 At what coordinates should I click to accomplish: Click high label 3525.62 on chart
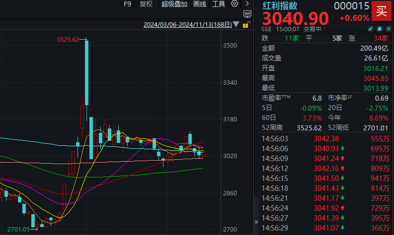[x=68, y=39]
